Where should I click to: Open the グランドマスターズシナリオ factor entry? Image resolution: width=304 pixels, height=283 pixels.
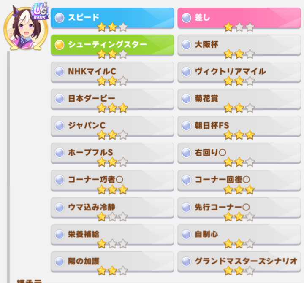[239, 262]
